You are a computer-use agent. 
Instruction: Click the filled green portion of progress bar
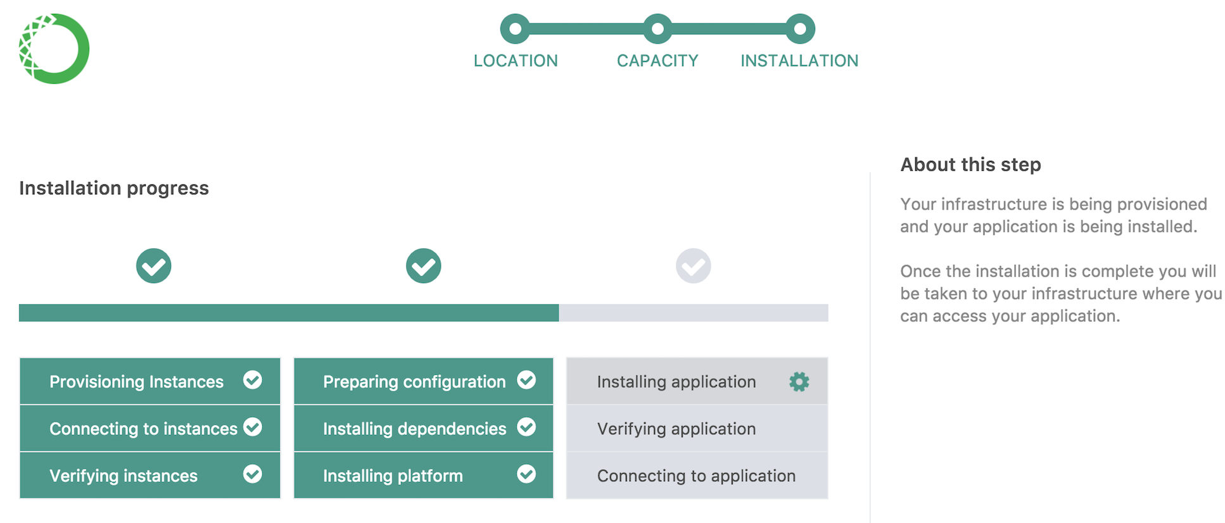click(x=288, y=313)
